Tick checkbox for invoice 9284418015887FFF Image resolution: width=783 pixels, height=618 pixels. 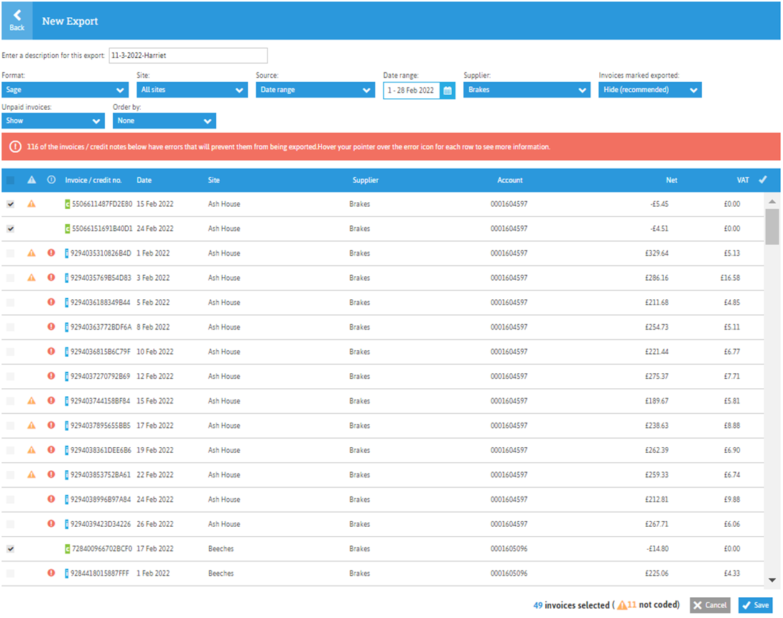pyautogui.click(x=11, y=573)
